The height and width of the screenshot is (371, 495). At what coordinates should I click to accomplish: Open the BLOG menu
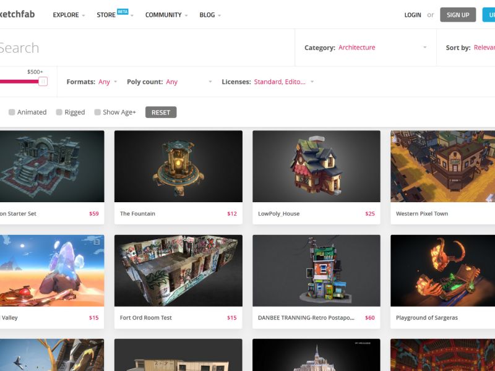tap(210, 15)
